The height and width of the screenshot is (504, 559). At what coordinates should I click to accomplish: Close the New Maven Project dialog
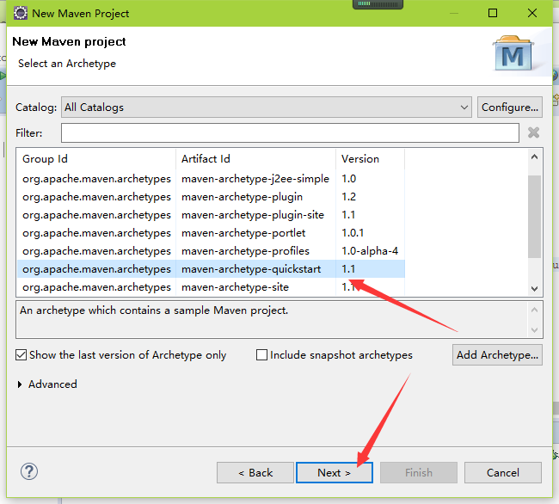[x=531, y=13]
